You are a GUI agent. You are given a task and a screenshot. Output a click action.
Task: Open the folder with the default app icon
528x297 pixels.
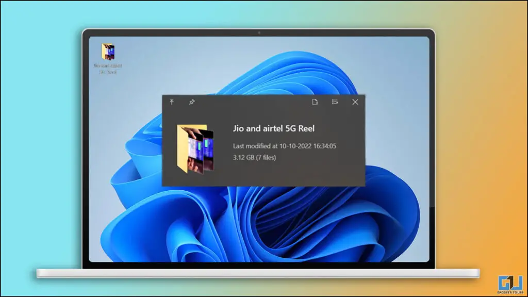pos(315,102)
